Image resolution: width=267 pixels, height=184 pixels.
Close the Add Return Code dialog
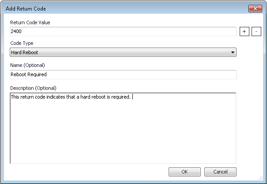255,8
